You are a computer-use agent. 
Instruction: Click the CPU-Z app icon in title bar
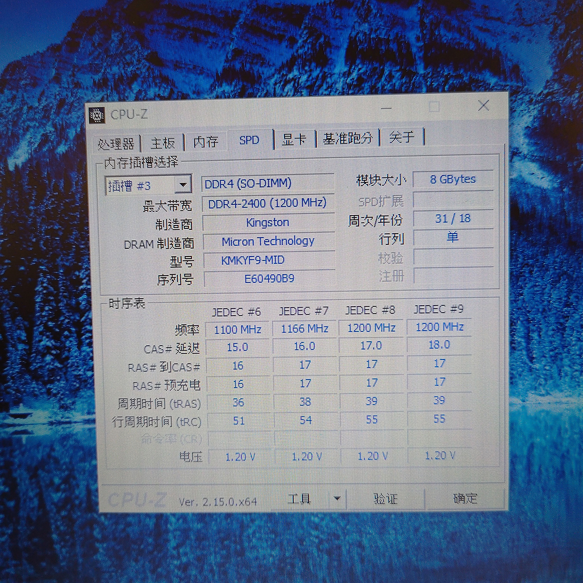(x=97, y=115)
